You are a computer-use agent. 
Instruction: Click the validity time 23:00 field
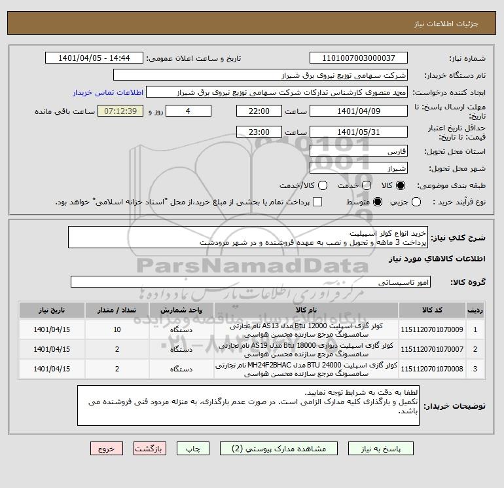[259, 132]
